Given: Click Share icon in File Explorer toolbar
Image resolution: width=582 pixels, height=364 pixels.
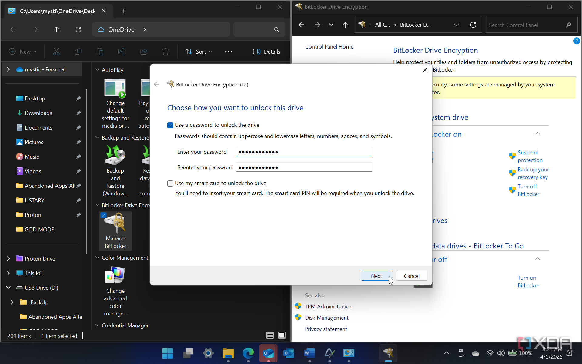Looking at the screenshot, I should pyautogui.click(x=144, y=52).
